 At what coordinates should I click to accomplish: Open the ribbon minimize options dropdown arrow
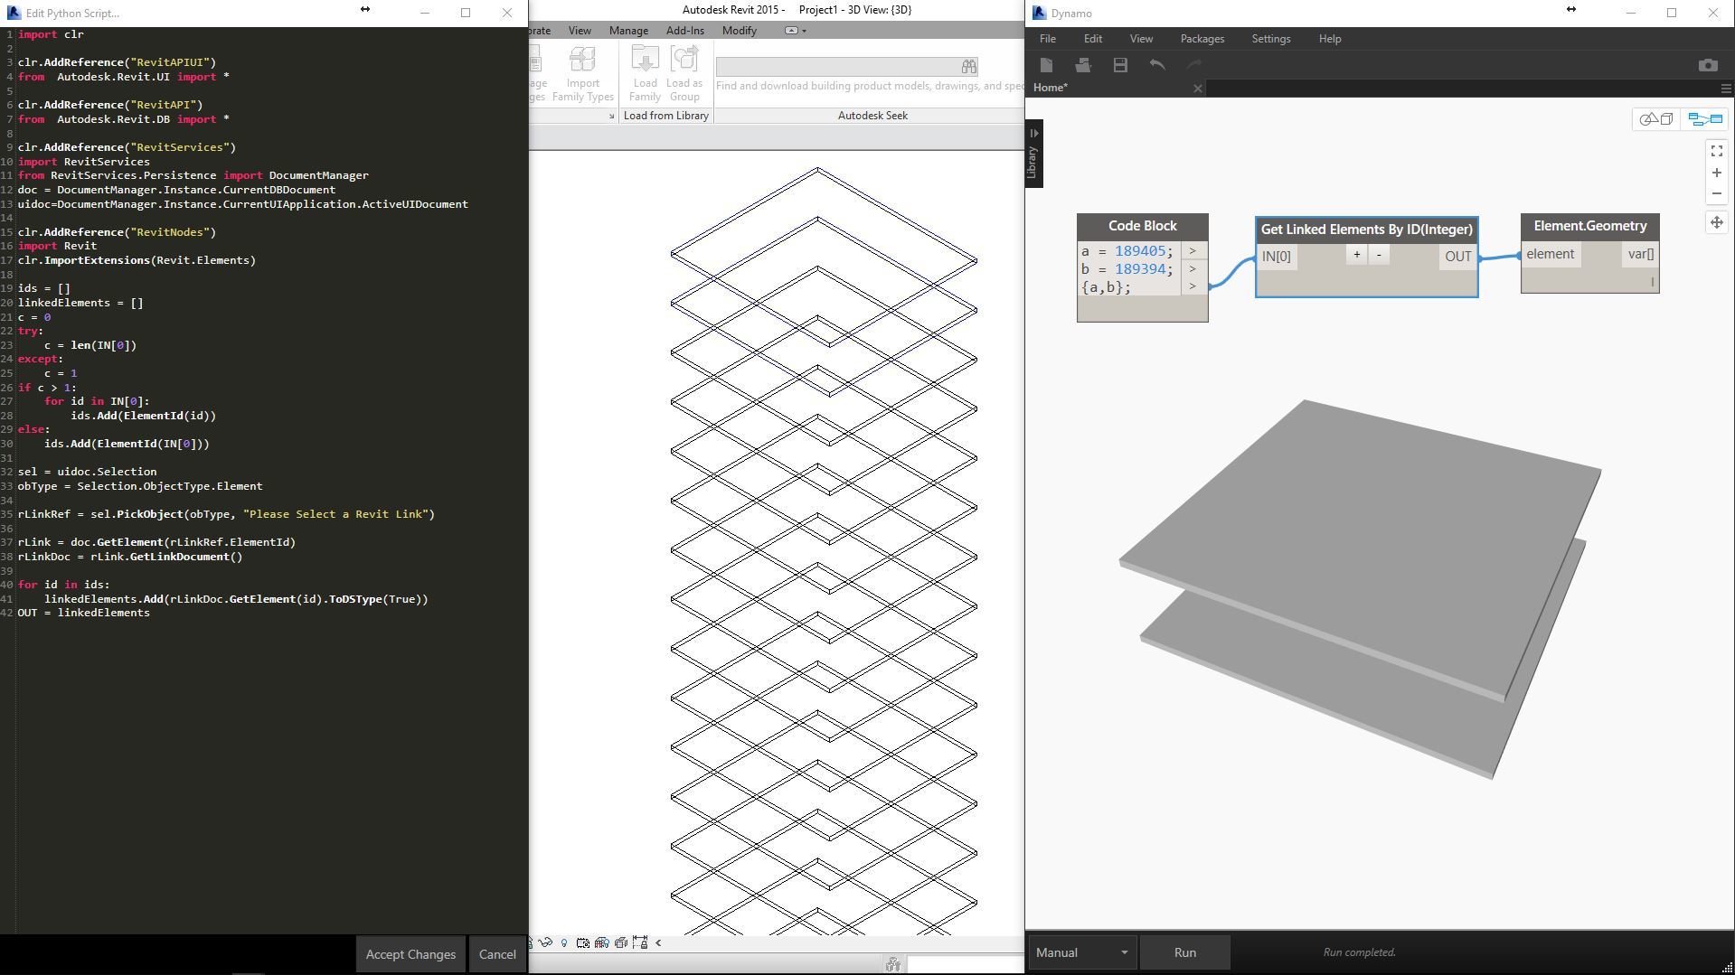click(x=804, y=31)
